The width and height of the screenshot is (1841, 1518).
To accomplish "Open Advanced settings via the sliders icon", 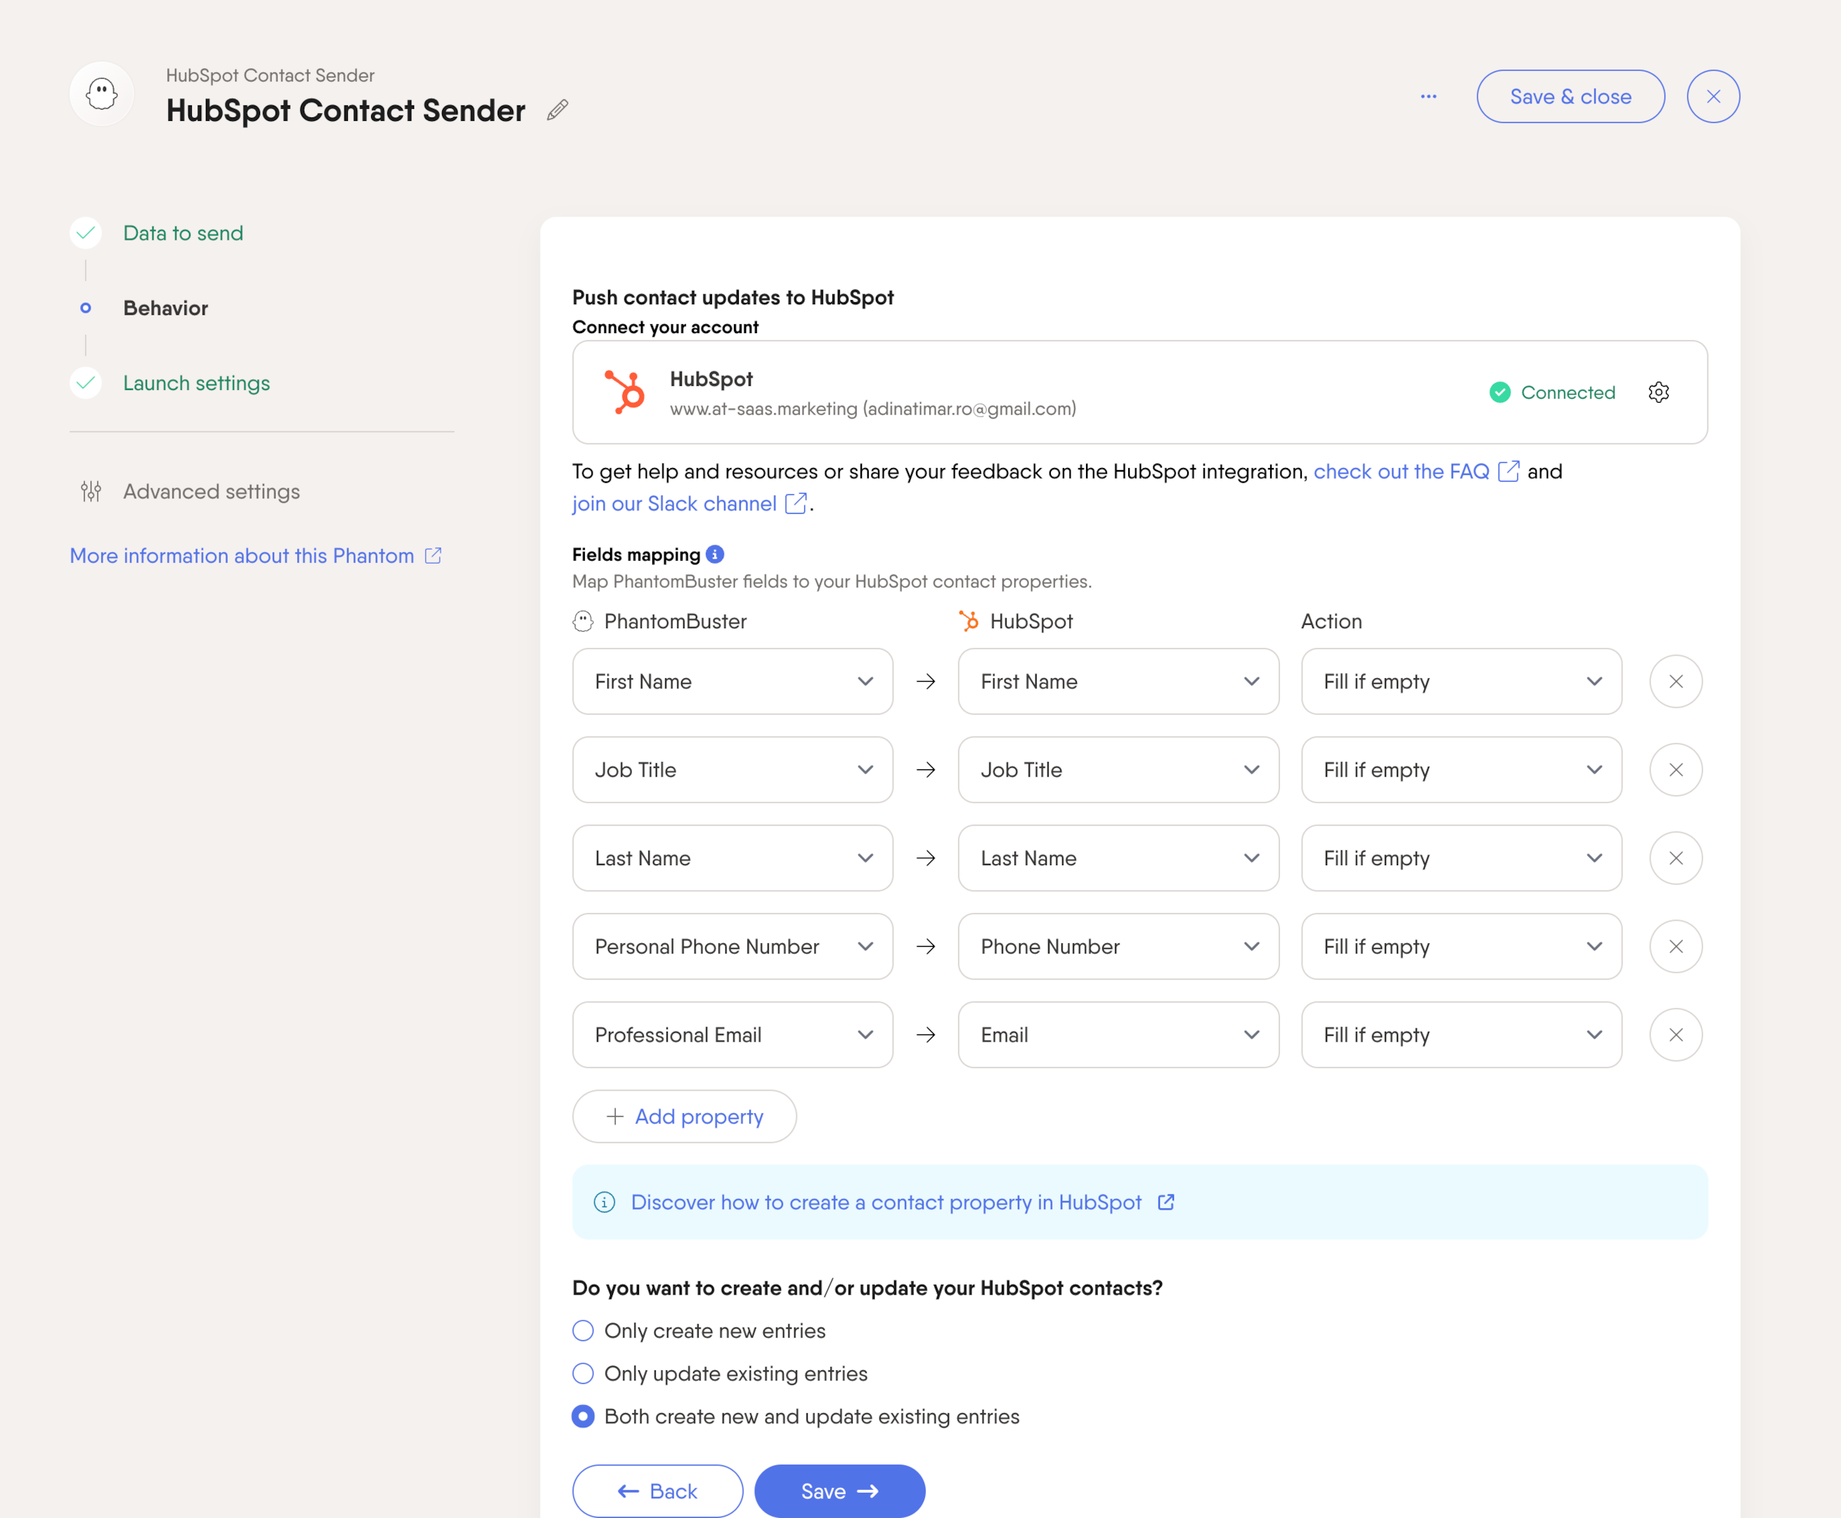I will tap(90, 491).
